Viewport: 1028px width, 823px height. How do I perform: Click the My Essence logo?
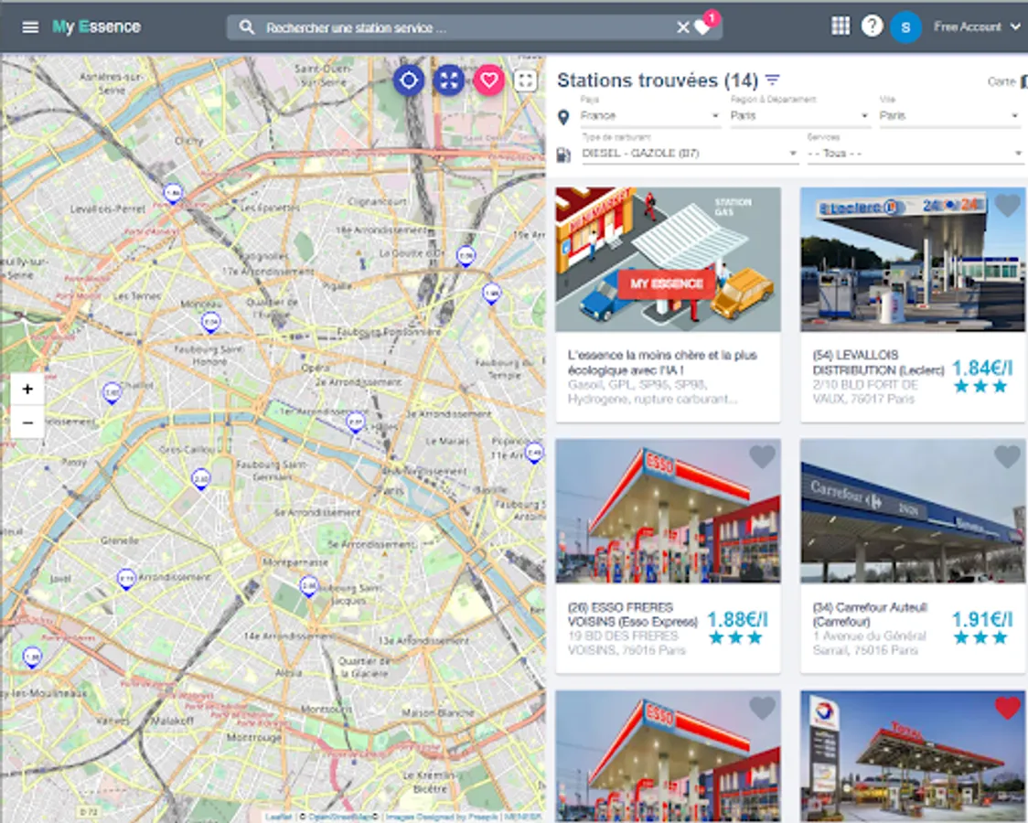pyautogui.click(x=96, y=27)
